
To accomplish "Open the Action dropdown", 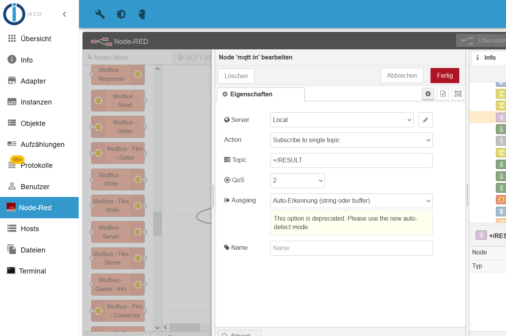I will point(351,140).
